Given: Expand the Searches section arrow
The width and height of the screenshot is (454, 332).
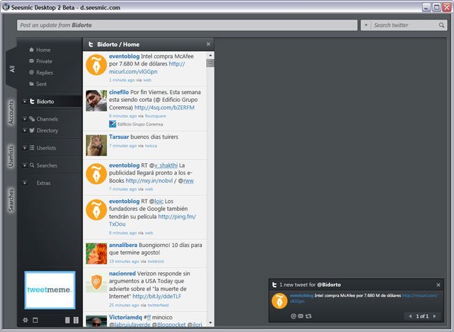Looking at the screenshot, I should [24, 165].
